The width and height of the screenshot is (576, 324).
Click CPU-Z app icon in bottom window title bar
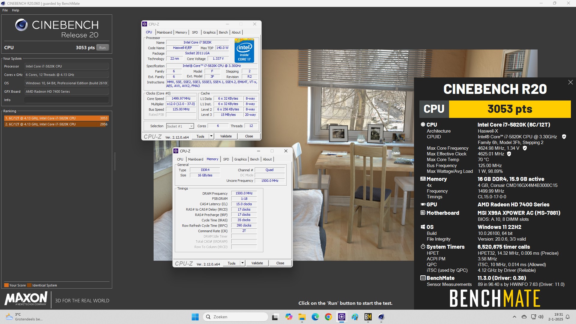(x=176, y=151)
